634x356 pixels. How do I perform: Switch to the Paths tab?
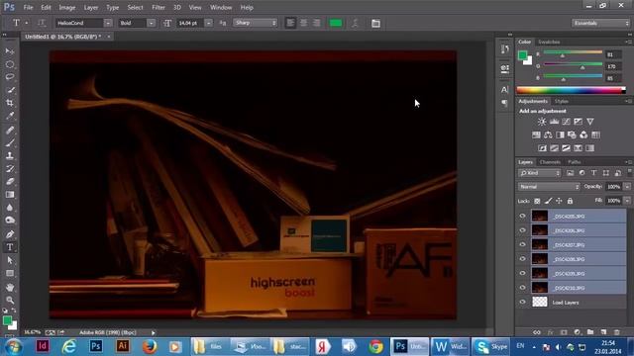575,162
